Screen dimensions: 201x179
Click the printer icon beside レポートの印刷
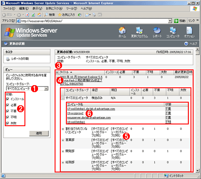(8, 59)
